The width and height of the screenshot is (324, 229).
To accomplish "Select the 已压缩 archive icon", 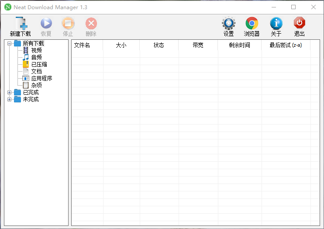I will (x=26, y=64).
